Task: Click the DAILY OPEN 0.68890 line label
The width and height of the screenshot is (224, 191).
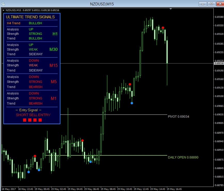Action: click(183, 157)
